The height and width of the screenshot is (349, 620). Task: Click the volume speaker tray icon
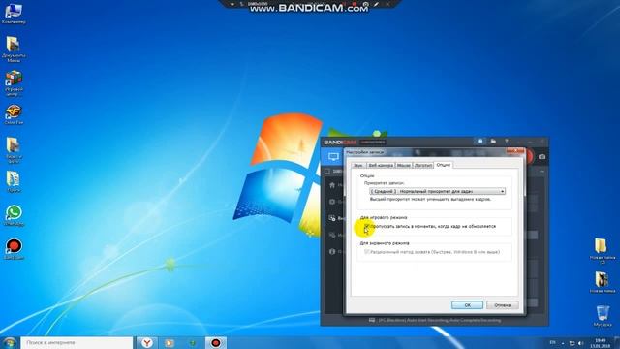[x=580, y=343]
